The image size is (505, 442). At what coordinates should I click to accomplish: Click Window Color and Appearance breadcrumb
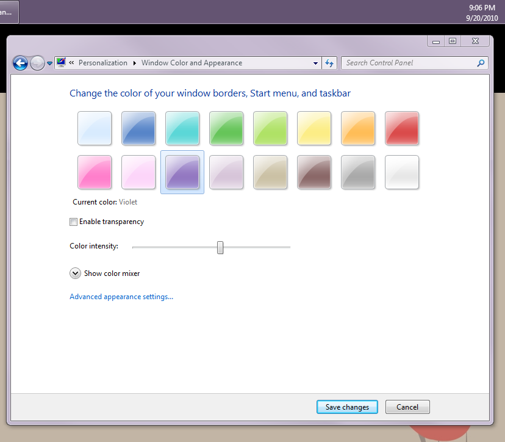click(x=192, y=63)
